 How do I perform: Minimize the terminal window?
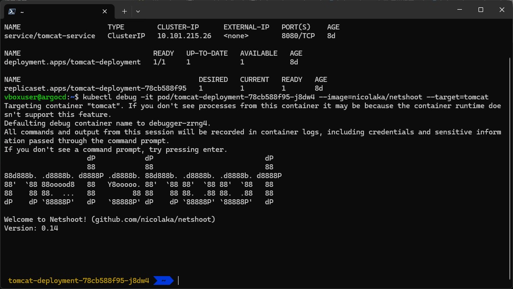460,10
